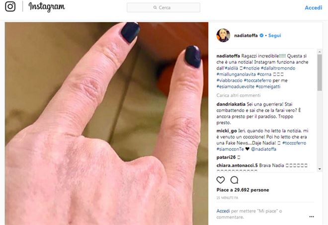Image resolution: width=328 pixels, height=225 pixels.
Task: Click Accedi link to like or comment
Action: point(223,211)
